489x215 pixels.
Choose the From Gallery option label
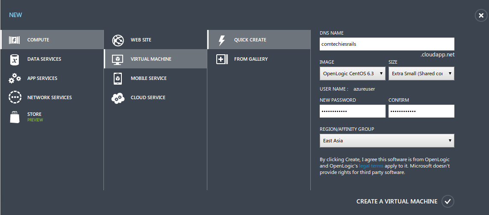251,59
